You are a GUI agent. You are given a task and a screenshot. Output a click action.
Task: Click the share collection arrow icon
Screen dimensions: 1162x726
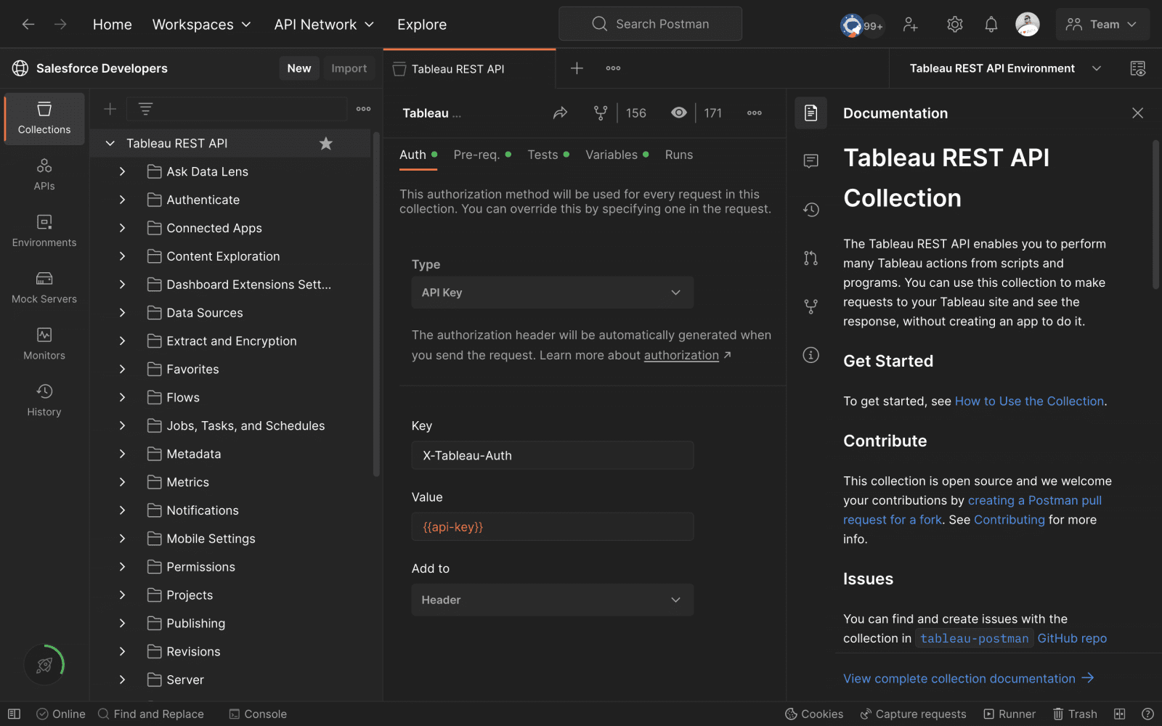[560, 113]
